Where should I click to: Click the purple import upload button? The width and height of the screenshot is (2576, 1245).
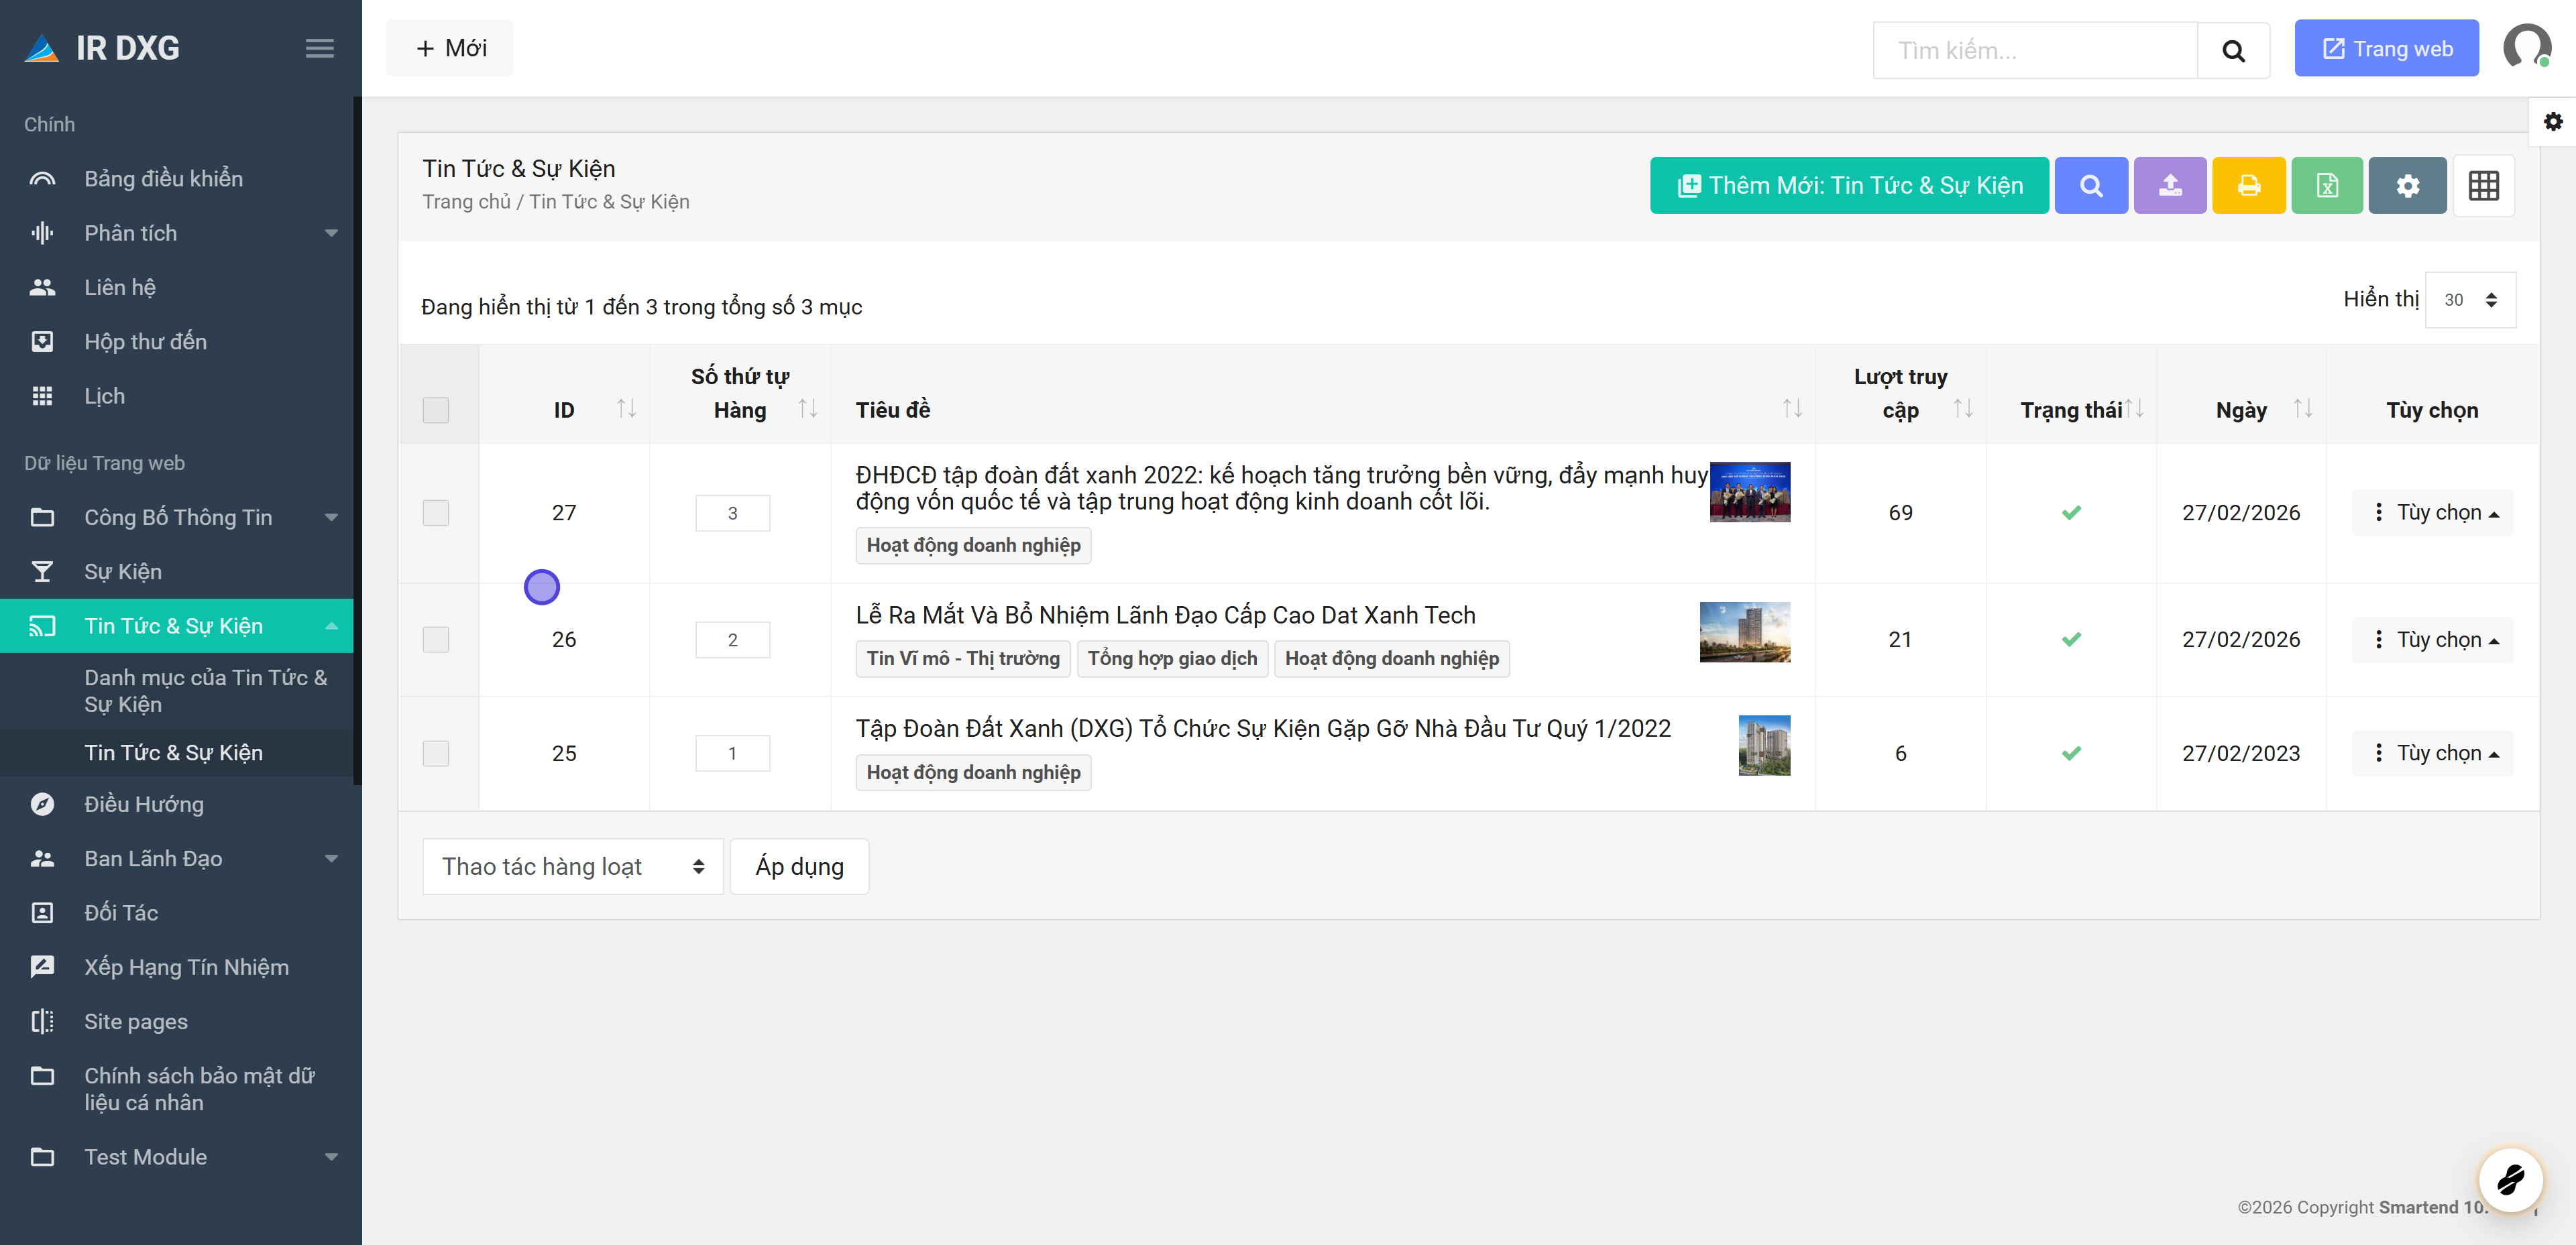click(2170, 186)
